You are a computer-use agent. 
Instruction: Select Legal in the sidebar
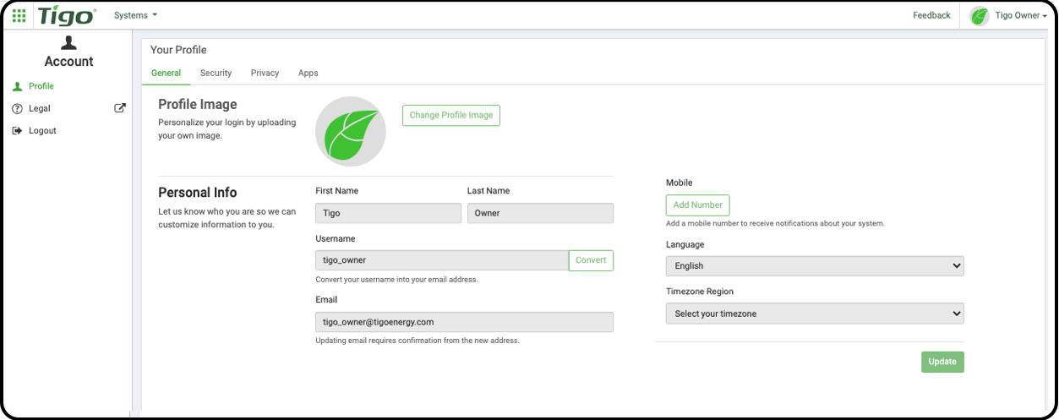pyautogui.click(x=40, y=108)
